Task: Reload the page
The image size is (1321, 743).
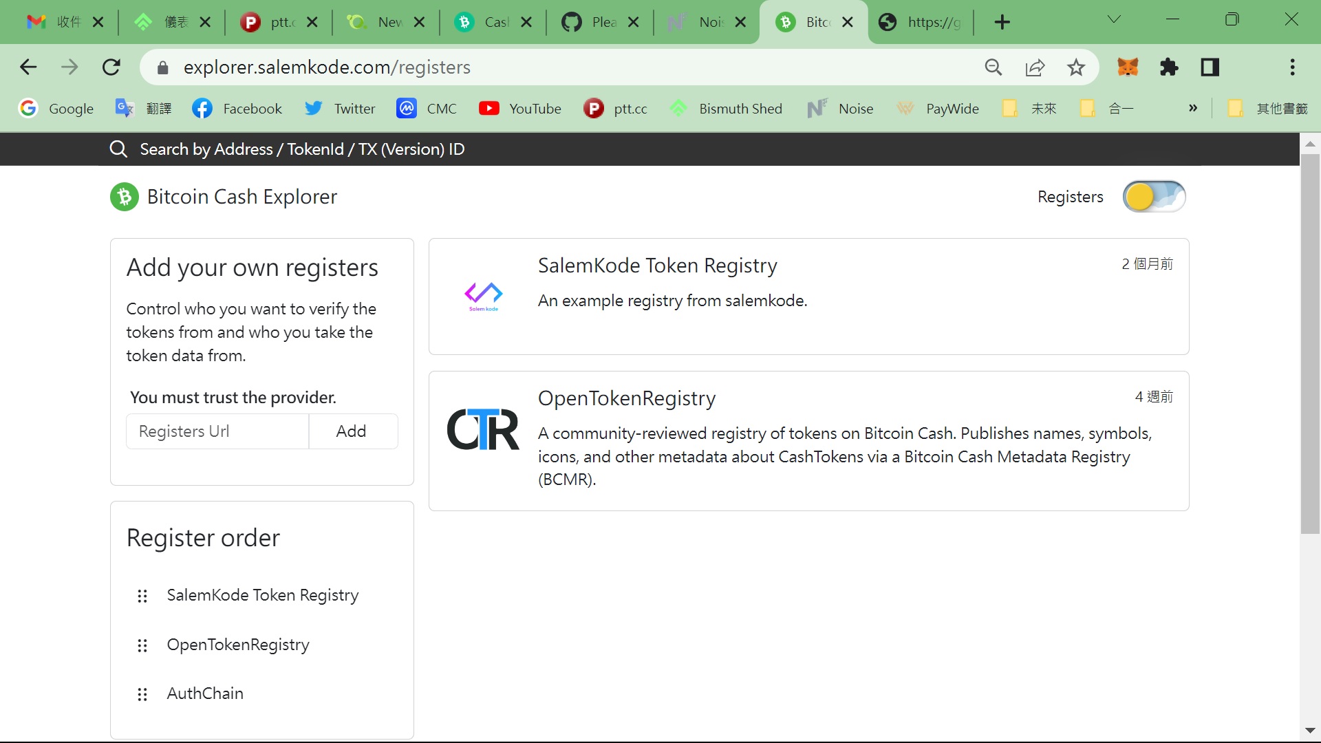Action: point(111,67)
